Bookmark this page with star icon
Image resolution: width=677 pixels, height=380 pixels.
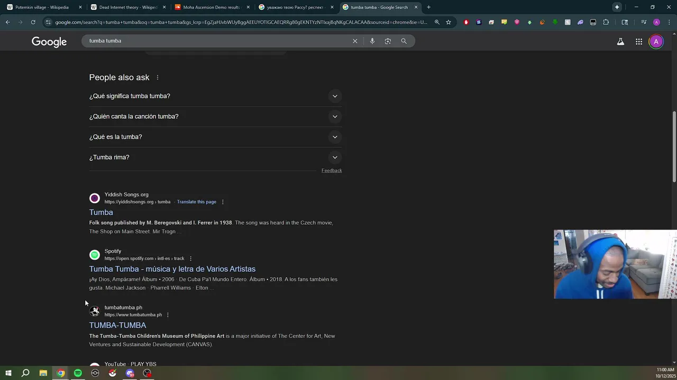click(449, 22)
